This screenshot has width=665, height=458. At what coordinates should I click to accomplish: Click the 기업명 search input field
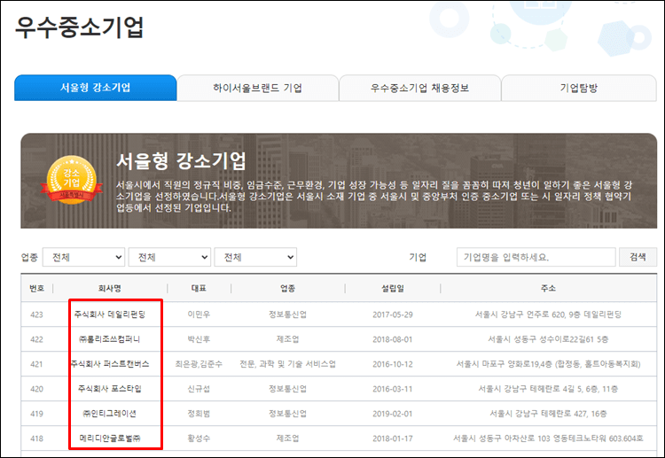[x=536, y=257]
